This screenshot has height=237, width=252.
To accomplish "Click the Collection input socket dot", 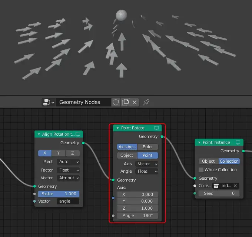I will coord(195,186).
